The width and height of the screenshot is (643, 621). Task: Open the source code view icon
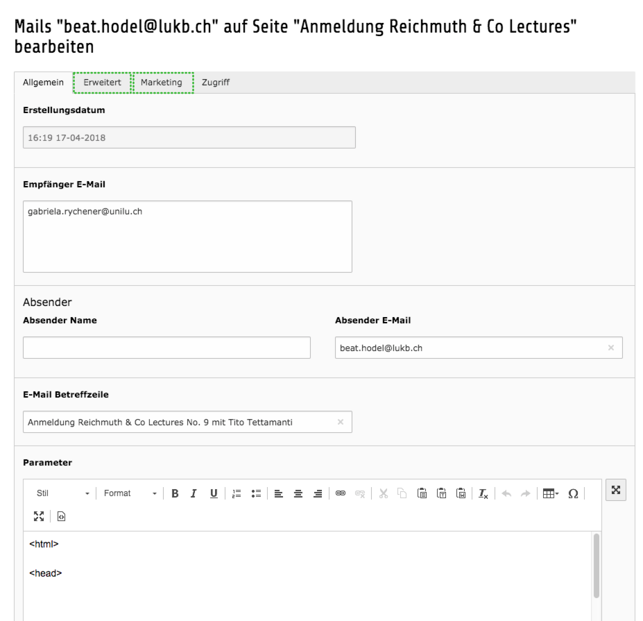click(61, 516)
